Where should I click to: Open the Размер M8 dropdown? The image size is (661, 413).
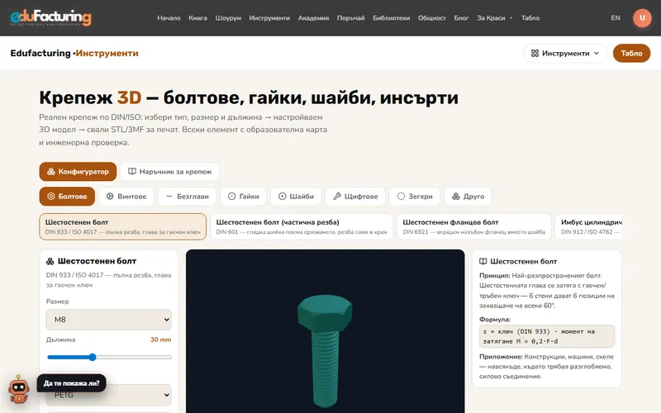pos(109,320)
